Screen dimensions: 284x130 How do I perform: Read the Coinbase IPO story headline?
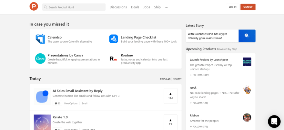(208, 36)
